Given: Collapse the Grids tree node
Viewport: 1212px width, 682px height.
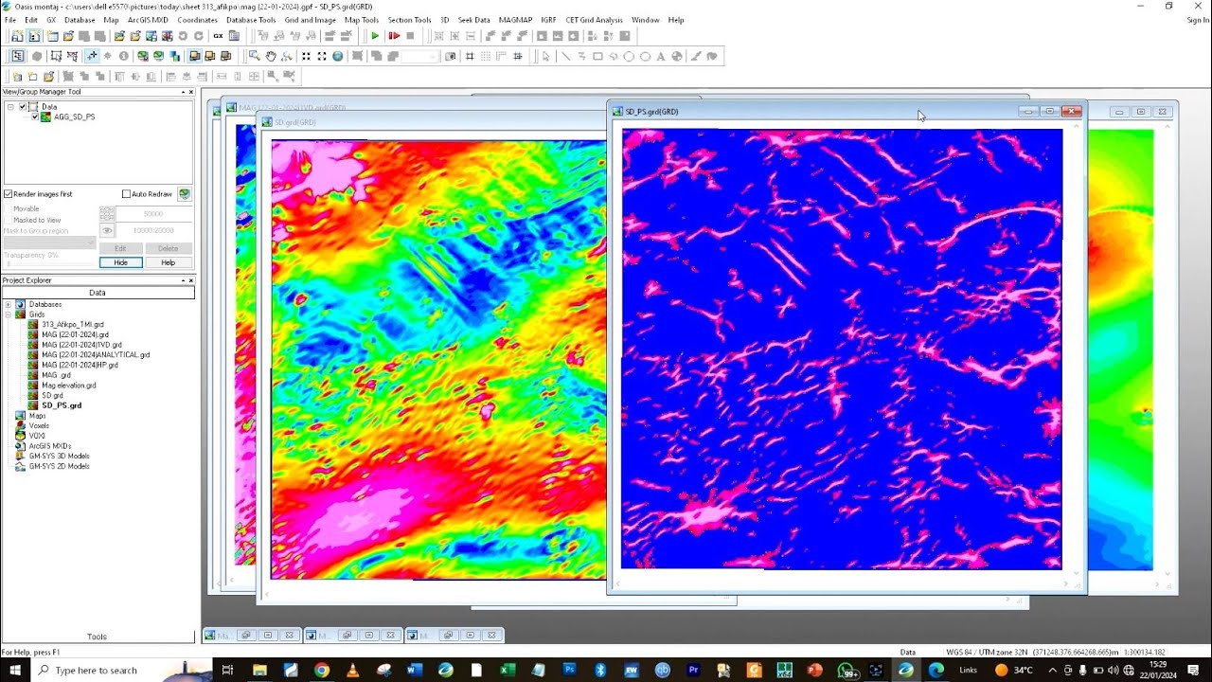Looking at the screenshot, I should pyautogui.click(x=9, y=314).
